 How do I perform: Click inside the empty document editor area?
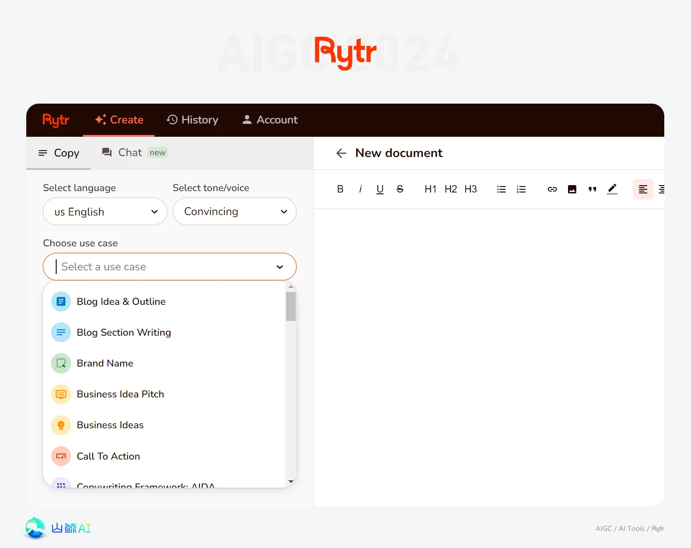(x=489, y=357)
